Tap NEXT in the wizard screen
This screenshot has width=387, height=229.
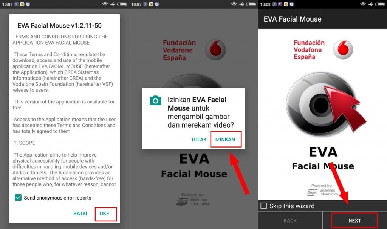(x=354, y=220)
